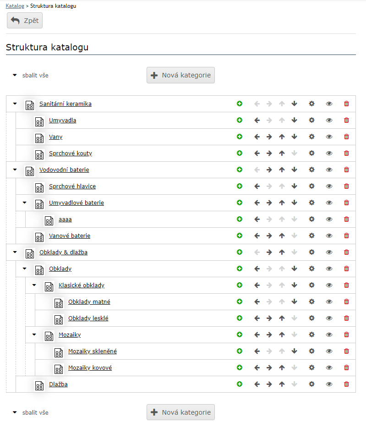Toggle eye icon for Mozaiky kovové
The height and width of the screenshot is (422, 366).
pos(329,367)
